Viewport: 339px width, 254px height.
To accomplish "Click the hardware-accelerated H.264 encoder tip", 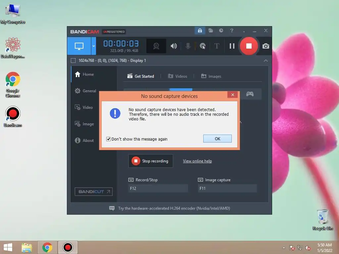I will click(174, 208).
